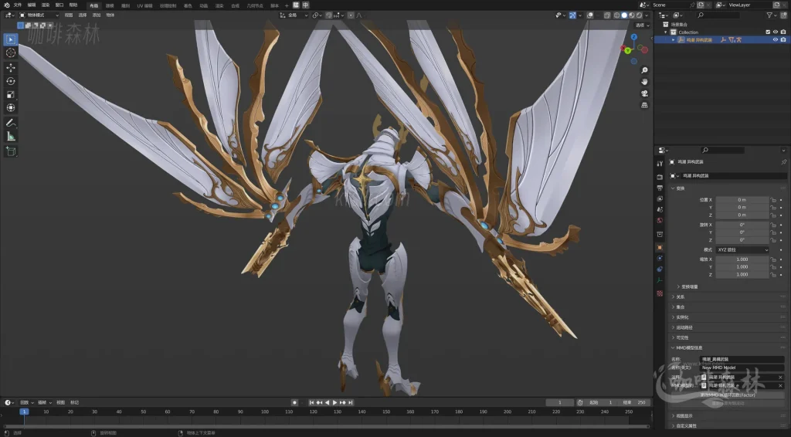The image size is (791, 437).
Task: Switch to the 几何节点 workspace tab
Action: pos(255,5)
